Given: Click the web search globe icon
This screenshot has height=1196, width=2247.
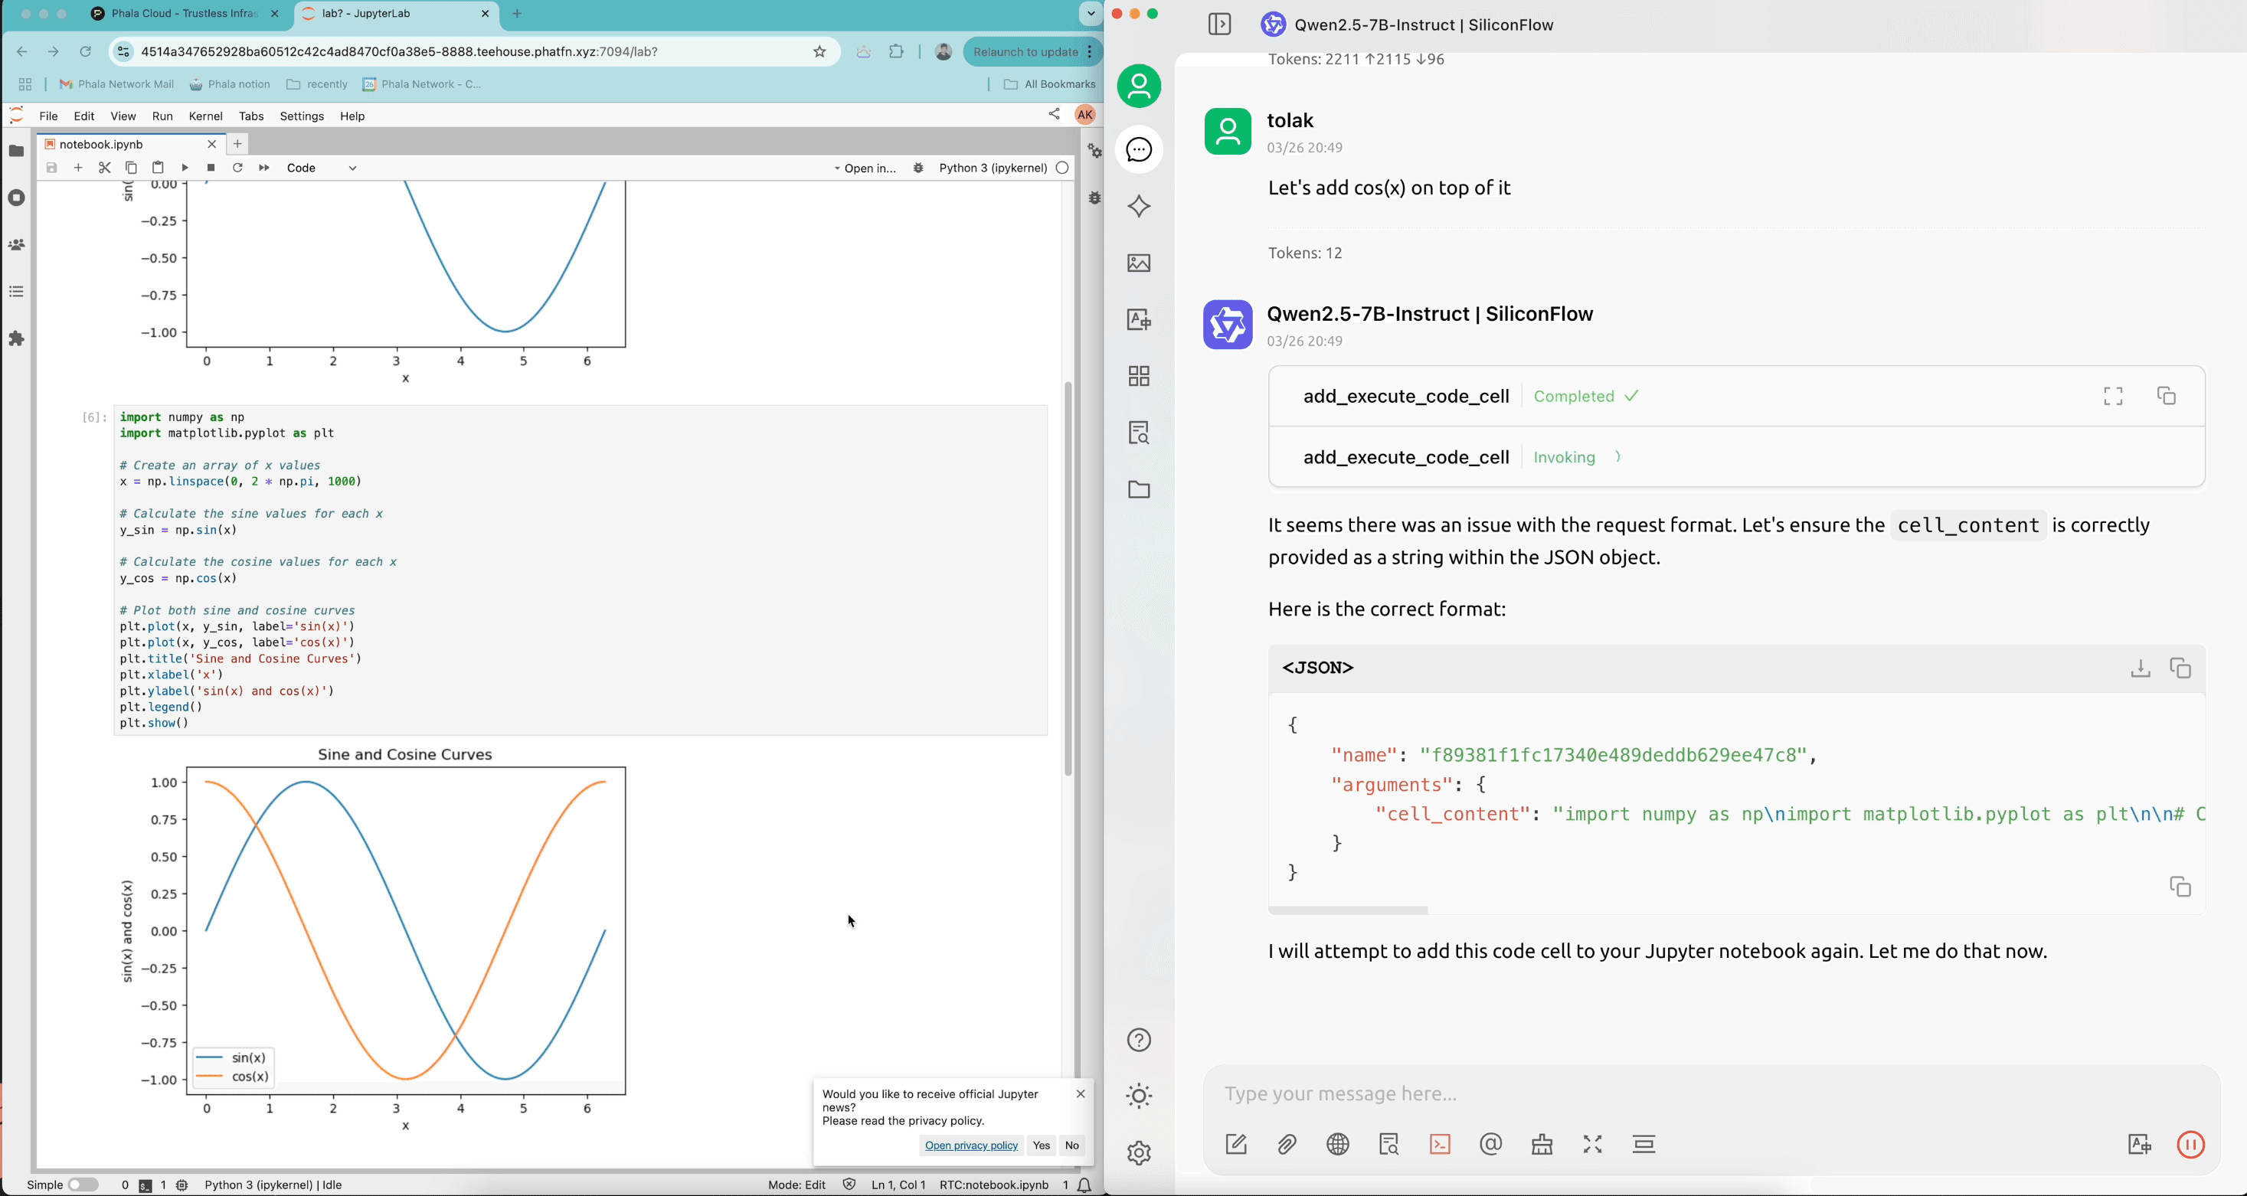Looking at the screenshot, I should coord(1338,1145).
